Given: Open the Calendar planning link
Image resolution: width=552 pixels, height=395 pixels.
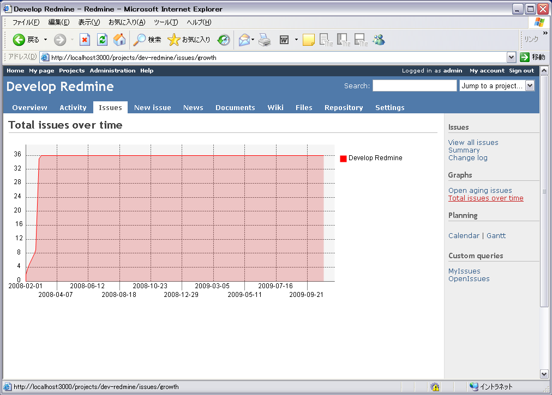Looking at the screenshot, I should [x=464, y=236].
